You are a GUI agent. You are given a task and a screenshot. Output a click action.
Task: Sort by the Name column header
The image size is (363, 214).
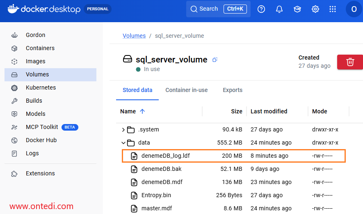click(128, 112)
